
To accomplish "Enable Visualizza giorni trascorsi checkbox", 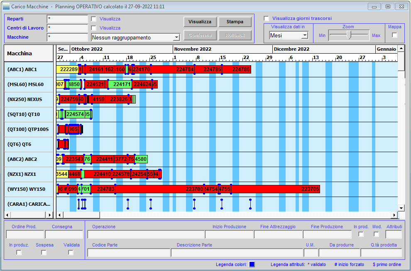I will point(267,19).
